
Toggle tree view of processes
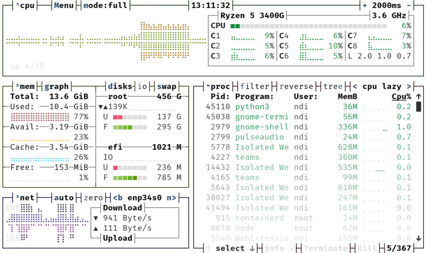[x=333, y=86]
